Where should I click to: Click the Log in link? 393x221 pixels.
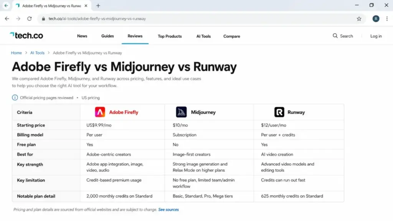click(x=376, y=36)
